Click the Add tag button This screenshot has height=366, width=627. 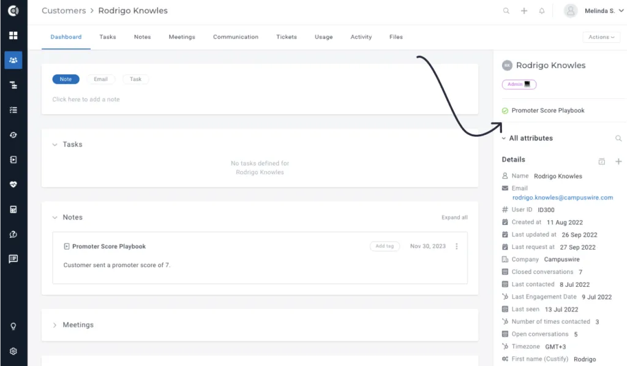385,246
